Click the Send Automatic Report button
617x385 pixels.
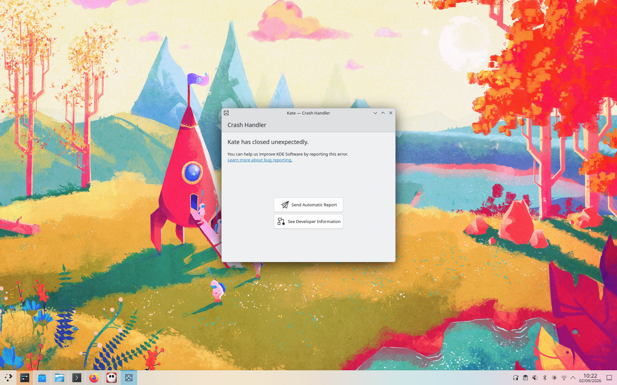click(x=308, y=205)
